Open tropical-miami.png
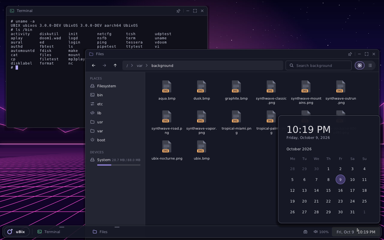 pyautogui.click(x=236, y=122)
